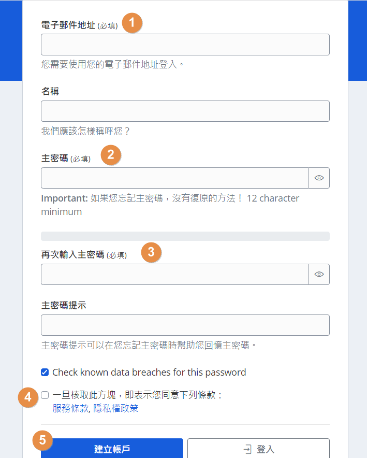This screenshot has width=367, height=458.
Task: Open the 服務條款 terms of service link
Action: tap(70, 408)
